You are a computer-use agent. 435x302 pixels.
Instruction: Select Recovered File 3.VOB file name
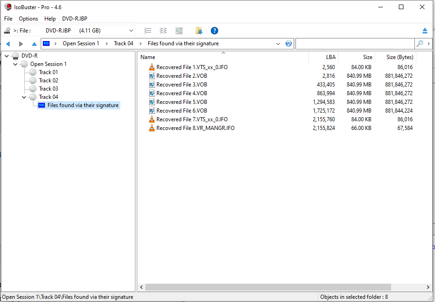click(x=182, y=84)
